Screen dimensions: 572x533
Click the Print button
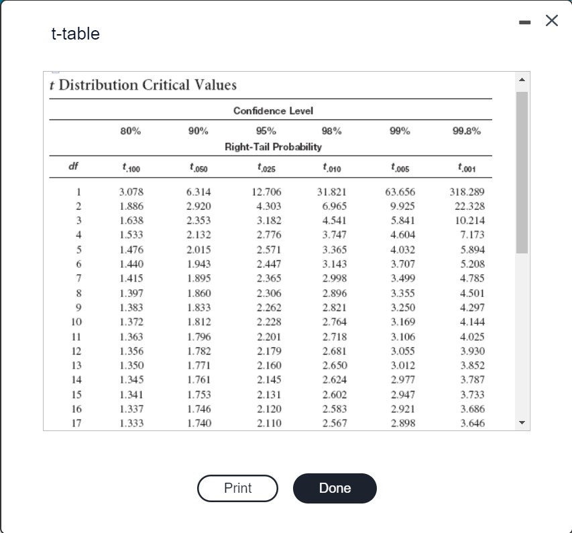pos(237,488)
